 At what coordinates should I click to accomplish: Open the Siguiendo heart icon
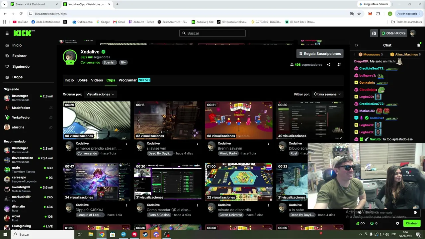click(7, 66)
